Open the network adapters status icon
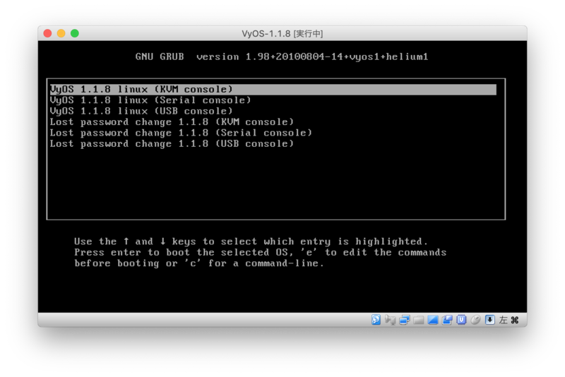The width and height of the screenshot is (565, 377). [x=404, y=319]
